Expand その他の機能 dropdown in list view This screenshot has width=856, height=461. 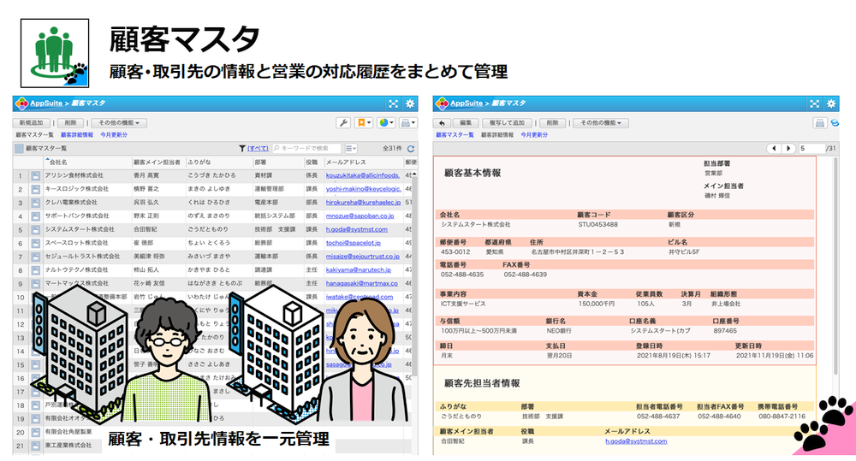tap(118, 123)
